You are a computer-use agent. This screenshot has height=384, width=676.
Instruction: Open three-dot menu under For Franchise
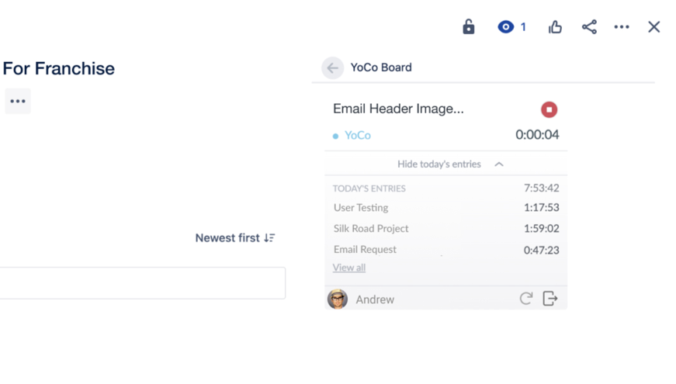[x=18, y=102]
